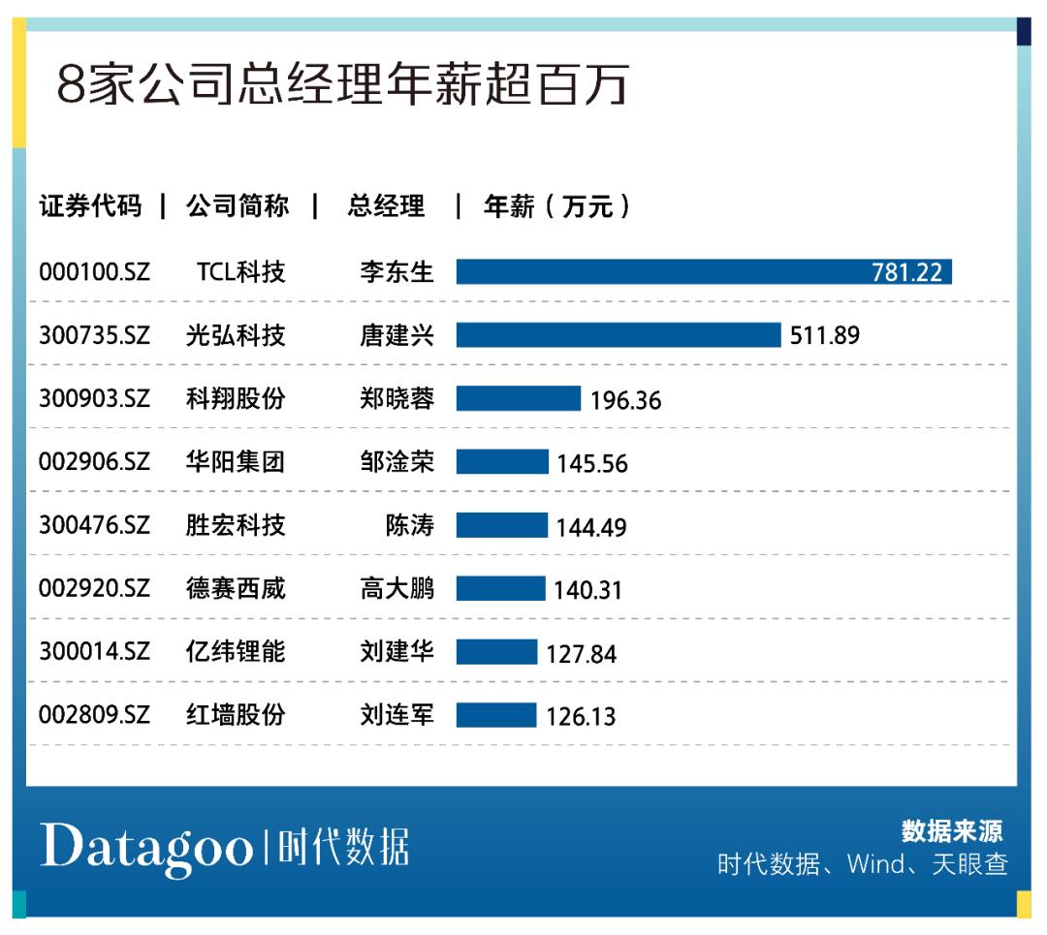Click the 数据来源 label
The image size is (1047, 935).
pos(952,831)
